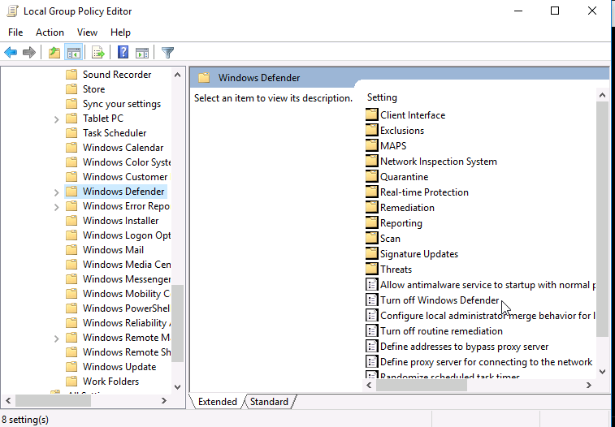The width and height of the screenshot is (615, 427).
Task: Select Windows Update in the tree
Action: coord(119,367)
